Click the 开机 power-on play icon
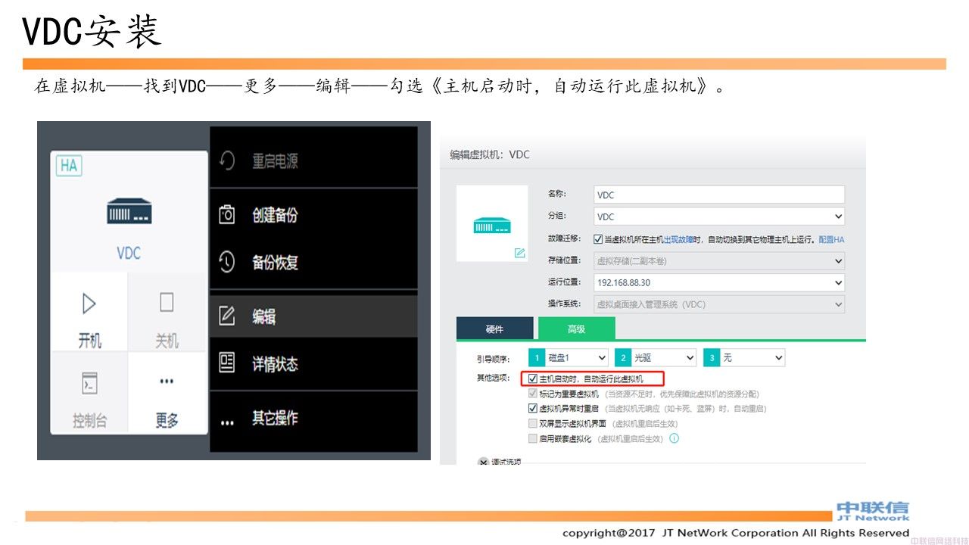 pyautogui.click(x=89, y=304)
